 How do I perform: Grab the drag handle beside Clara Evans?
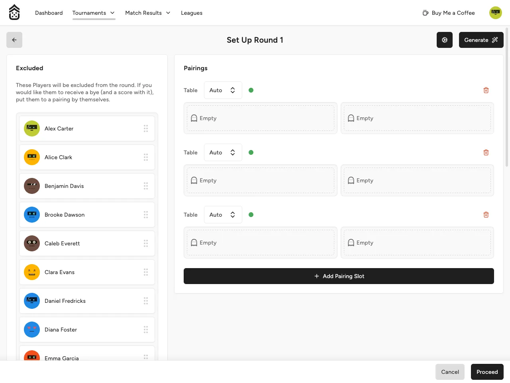pyautogui.click(x=146, y=272)
